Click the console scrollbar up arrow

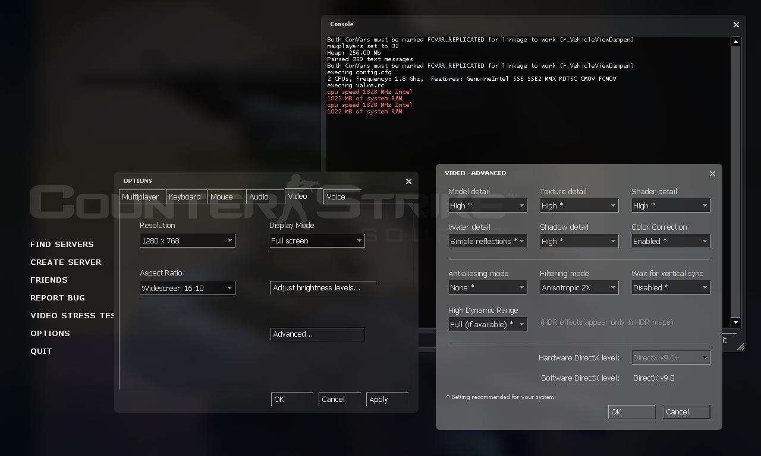pyautogui.click(x=735, y=42)
